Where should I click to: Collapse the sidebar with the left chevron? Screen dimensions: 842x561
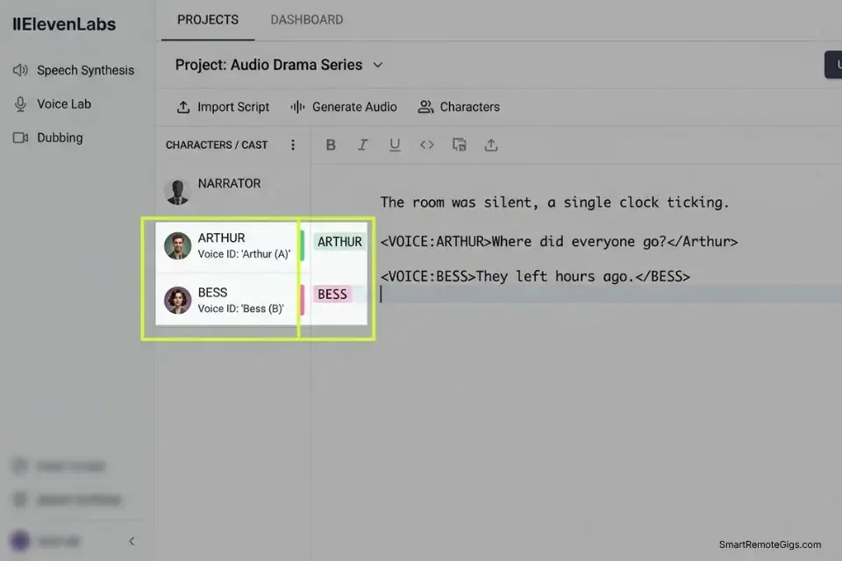(132, 541)
